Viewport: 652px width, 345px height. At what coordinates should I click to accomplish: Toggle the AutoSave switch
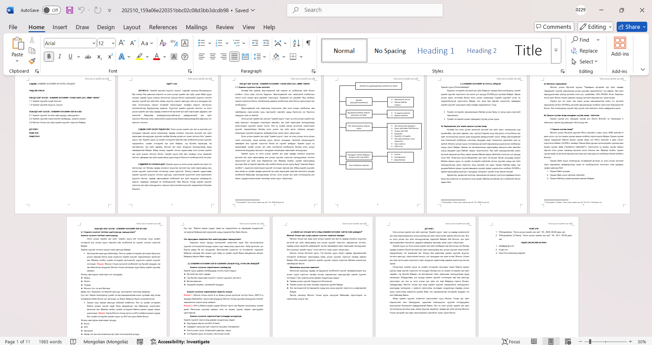[x=51, y=10]
